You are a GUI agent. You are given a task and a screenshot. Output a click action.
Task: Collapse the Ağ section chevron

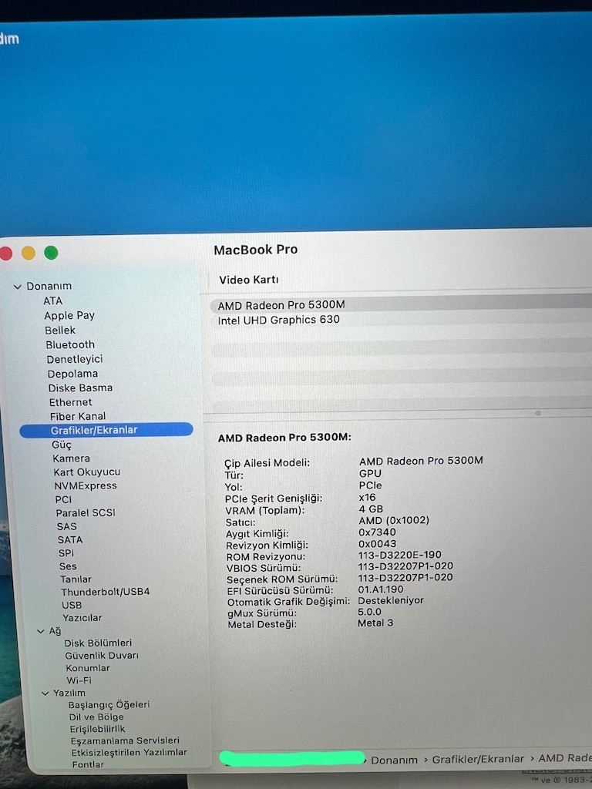[x=41, y=631]
